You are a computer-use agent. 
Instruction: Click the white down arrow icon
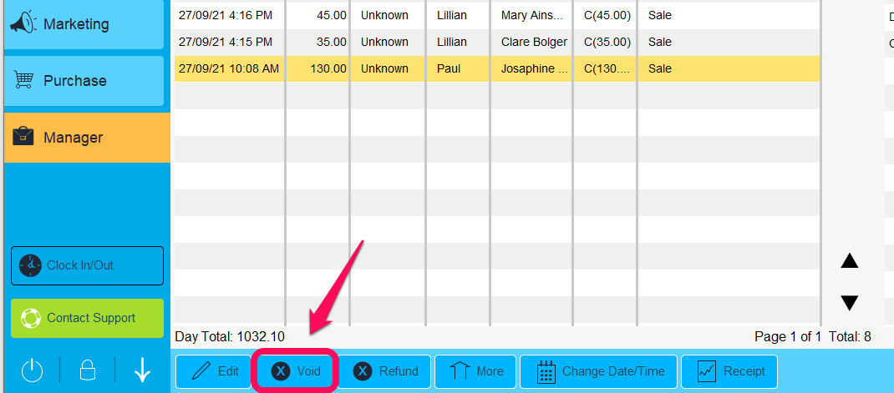[143, 370]
